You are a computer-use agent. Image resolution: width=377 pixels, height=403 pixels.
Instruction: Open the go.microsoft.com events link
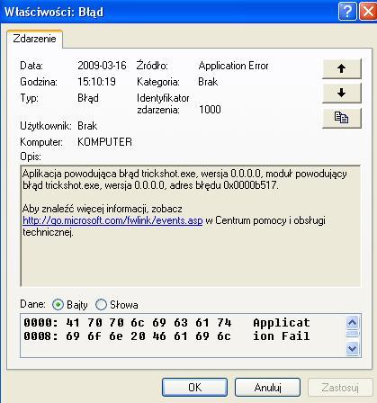(112, 220)
